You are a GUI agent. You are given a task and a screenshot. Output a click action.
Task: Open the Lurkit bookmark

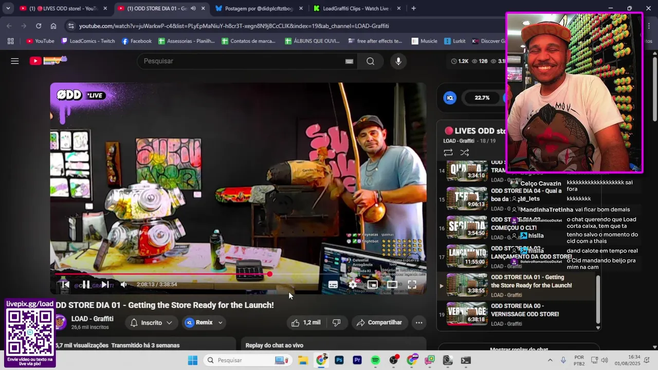[x=455, y=41]
